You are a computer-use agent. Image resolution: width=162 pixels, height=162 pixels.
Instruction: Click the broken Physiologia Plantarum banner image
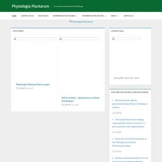(x=81, y=21)
